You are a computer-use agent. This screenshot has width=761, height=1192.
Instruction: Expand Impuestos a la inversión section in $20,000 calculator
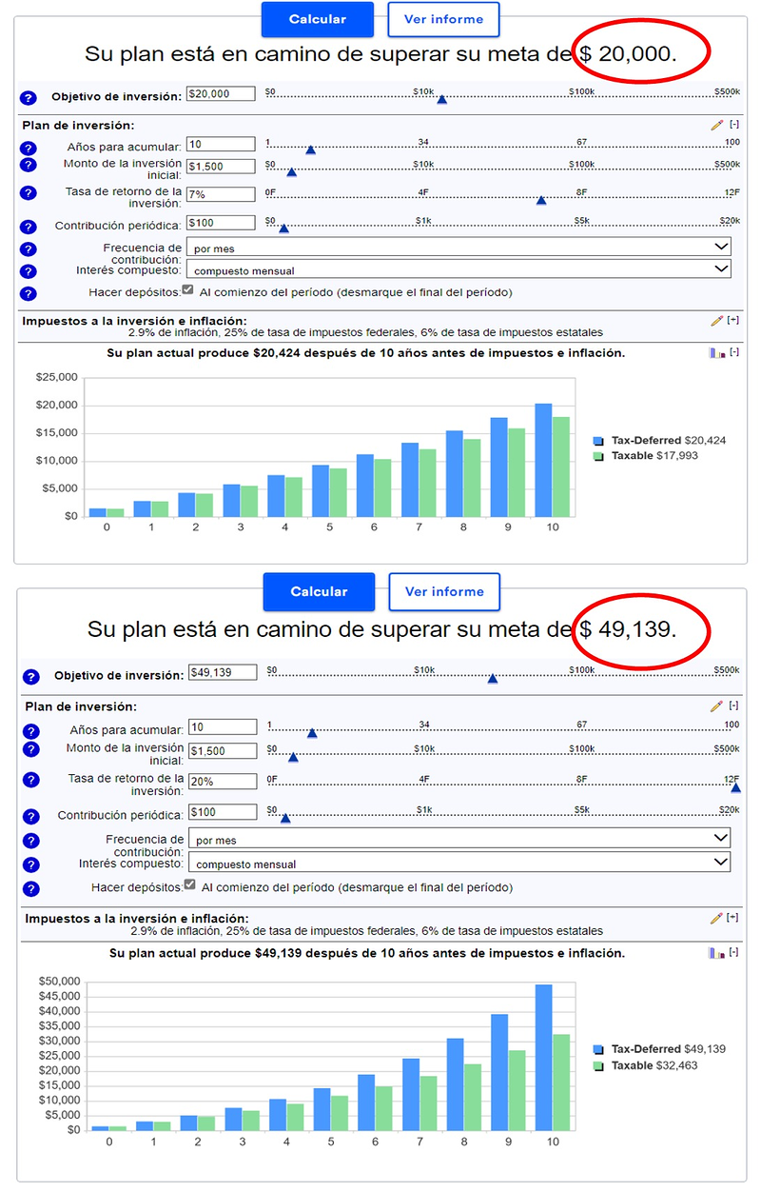733,321
